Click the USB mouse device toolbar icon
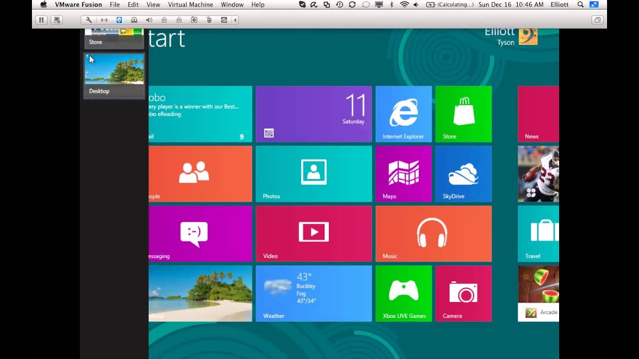 (x=209, y=20)
